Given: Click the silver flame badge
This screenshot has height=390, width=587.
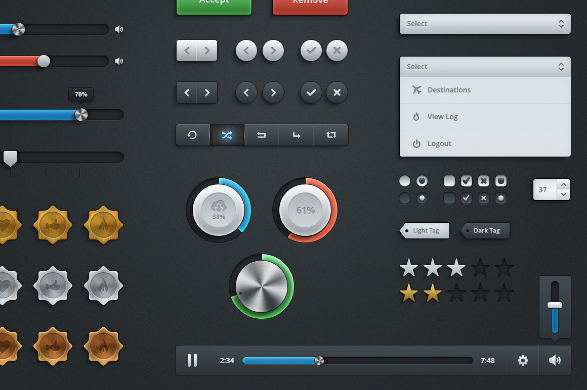Looking at the screenshot, I should pos(103,286).
